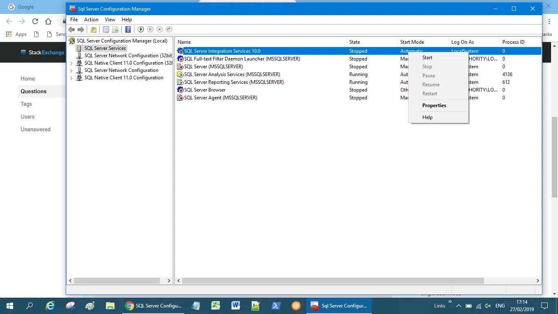
Task: Click the Export List toolbar icon
Action: (116, 29)
